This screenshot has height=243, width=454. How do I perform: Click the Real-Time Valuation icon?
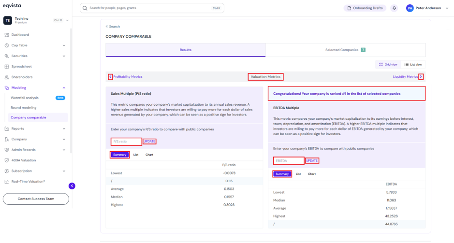(7, 182)
